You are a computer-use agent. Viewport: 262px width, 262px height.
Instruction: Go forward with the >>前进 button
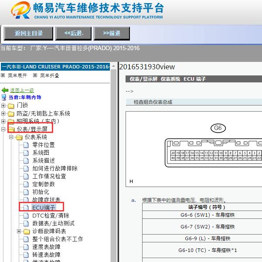coord(112,34)
